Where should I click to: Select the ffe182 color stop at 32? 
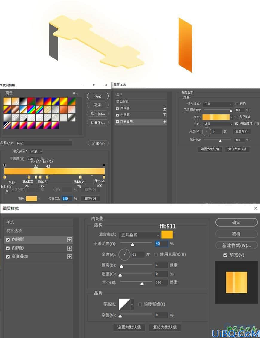tap(36, 177)
